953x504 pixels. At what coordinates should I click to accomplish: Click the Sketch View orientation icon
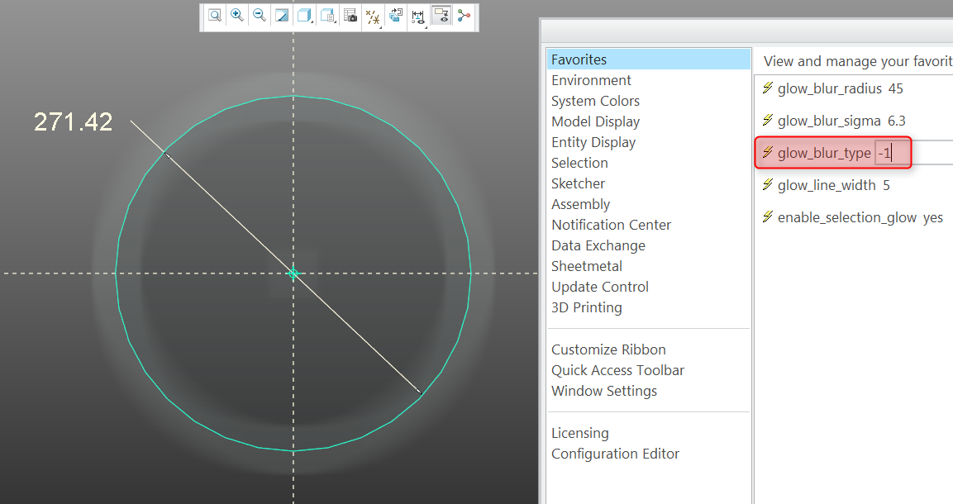pos(396,16)
